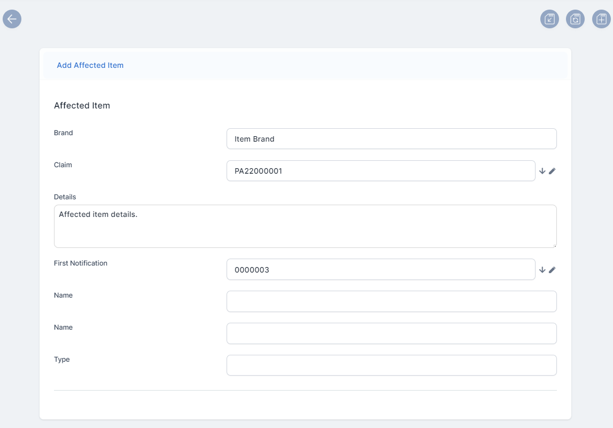Go back using the left arrow button
The width and height of the screenshot is (613, 428).
[12, 19]
